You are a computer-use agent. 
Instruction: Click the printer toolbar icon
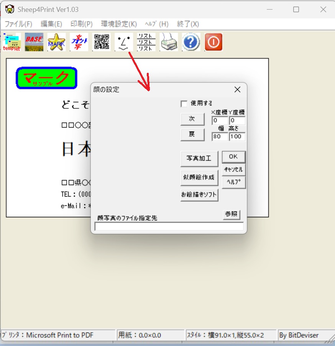(x=169, y=42)
